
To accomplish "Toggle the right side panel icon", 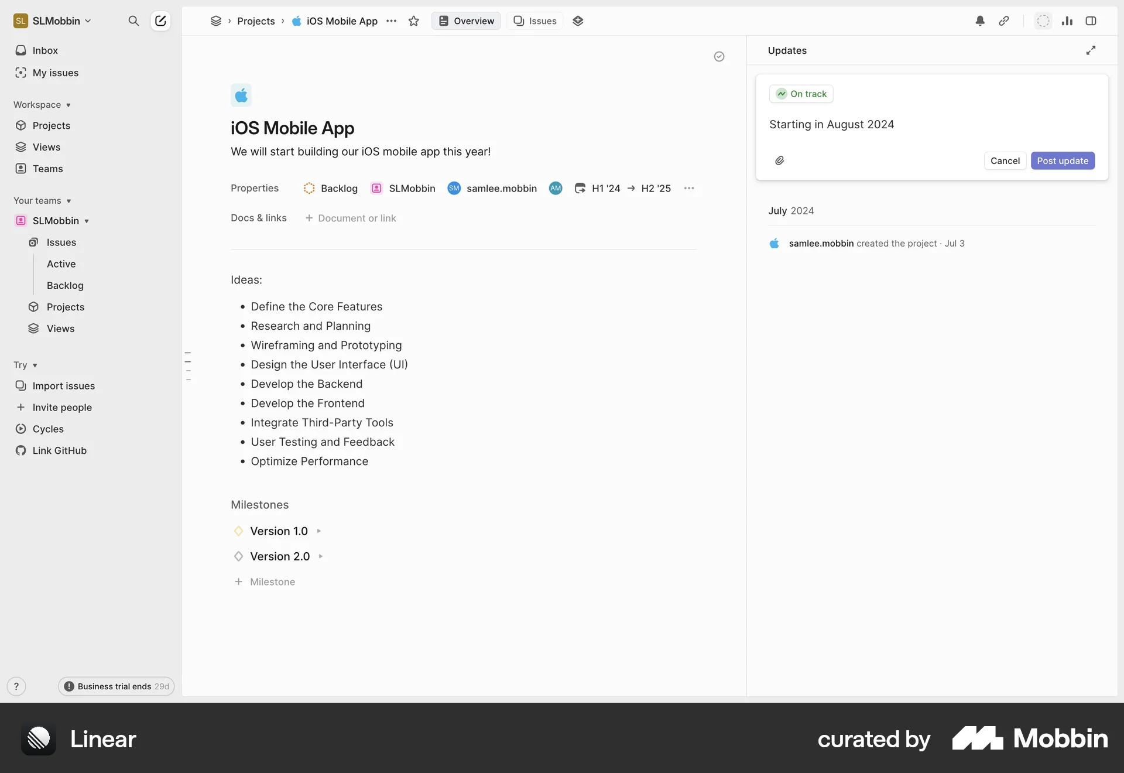I will pos(1091,20).
